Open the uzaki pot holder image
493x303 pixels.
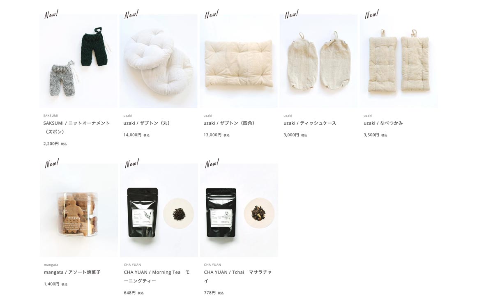pyautogui.click(x=399, y=61)
